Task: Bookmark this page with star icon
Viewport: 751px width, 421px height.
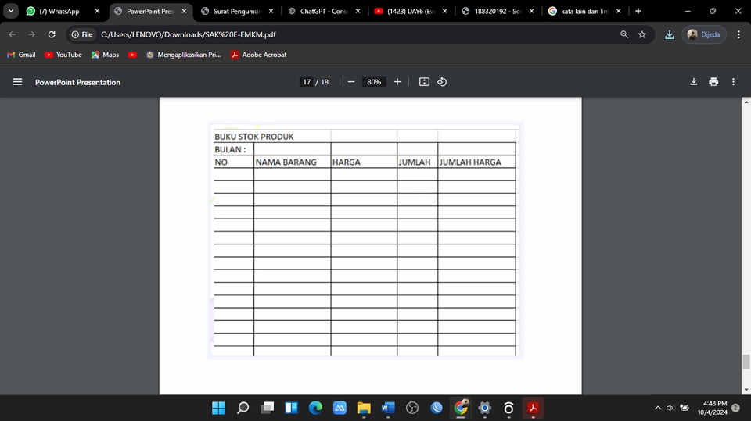Action: tap(642, 34)
